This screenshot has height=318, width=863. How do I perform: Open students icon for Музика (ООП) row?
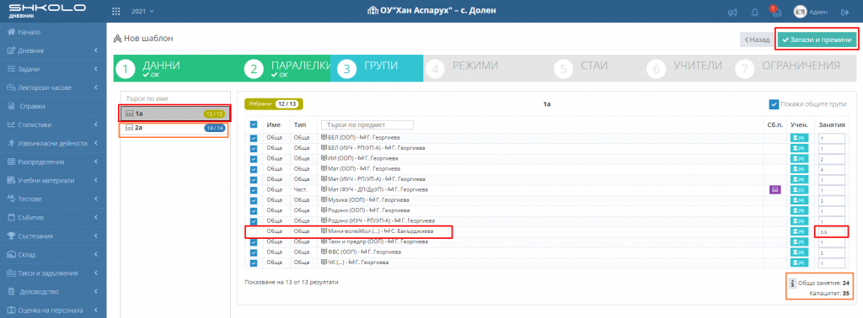pyautogui.click(x=799, y=200)
